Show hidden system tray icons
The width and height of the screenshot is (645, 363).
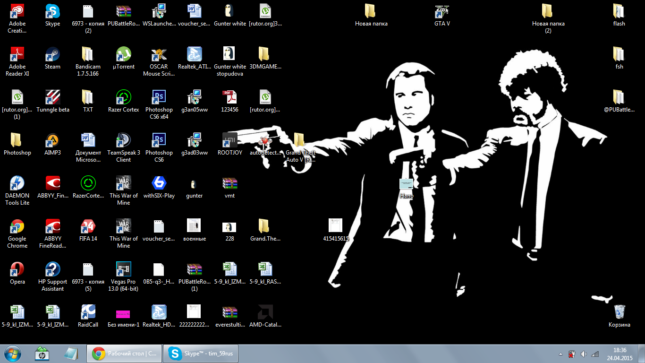[x=560, y=354]
